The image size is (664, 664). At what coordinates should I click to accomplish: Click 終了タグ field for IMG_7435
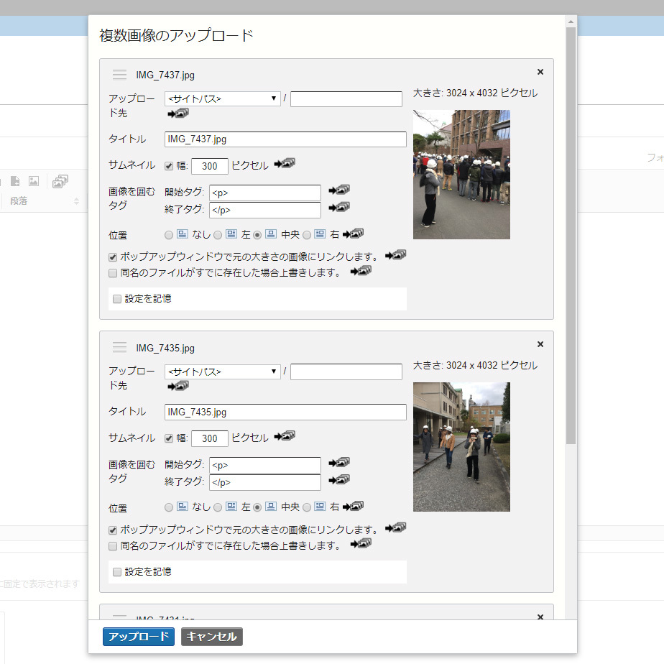click(265, 482)
